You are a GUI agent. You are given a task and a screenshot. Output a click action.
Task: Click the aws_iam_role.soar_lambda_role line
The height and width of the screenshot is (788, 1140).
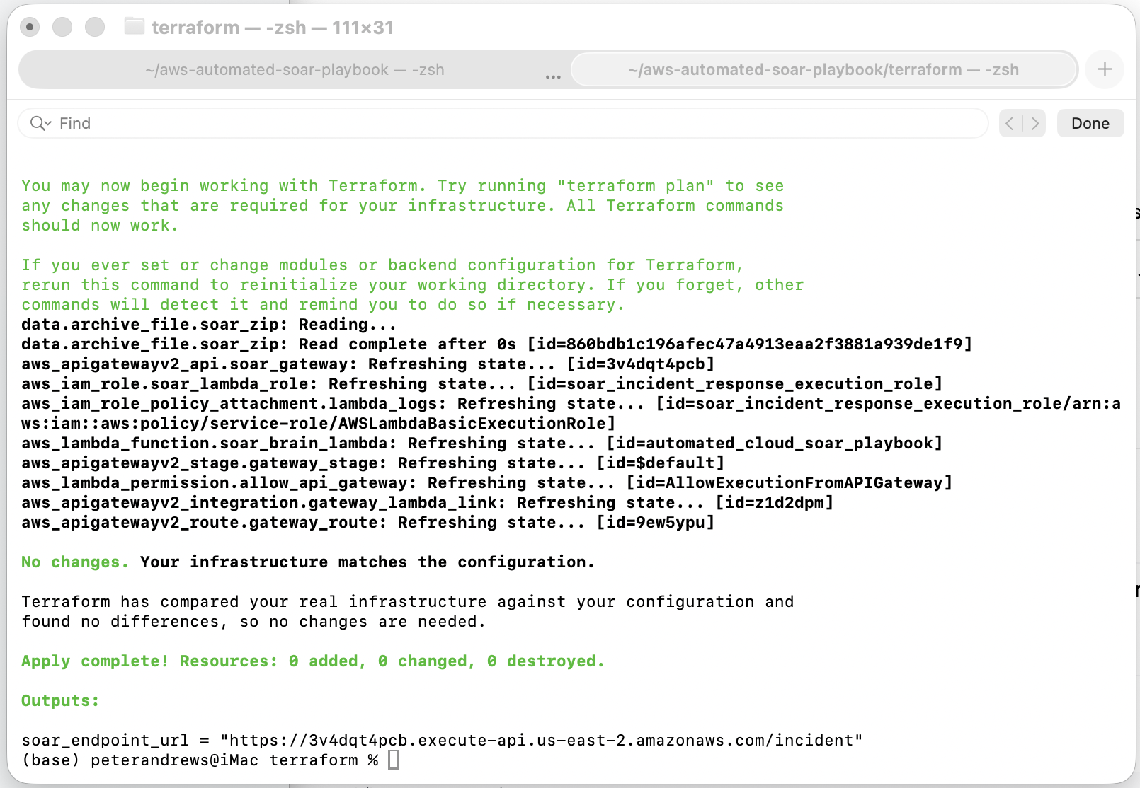(x=482, y=384)
